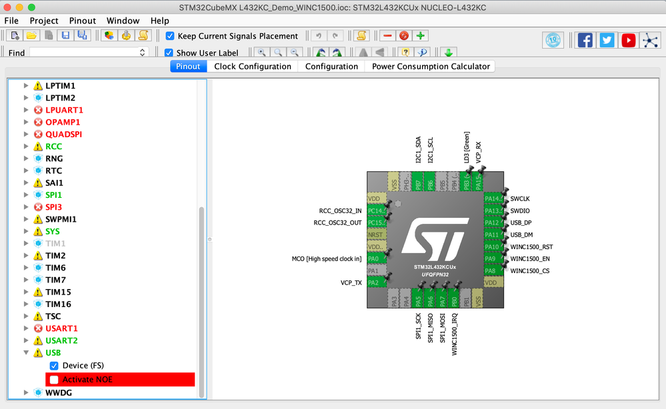This screenshot has height=409, width=666.
Task: Click the info 'i' magnifier icon
Action: click(x=422, y=52)
